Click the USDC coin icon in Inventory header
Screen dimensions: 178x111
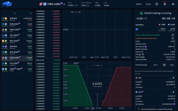169,25
